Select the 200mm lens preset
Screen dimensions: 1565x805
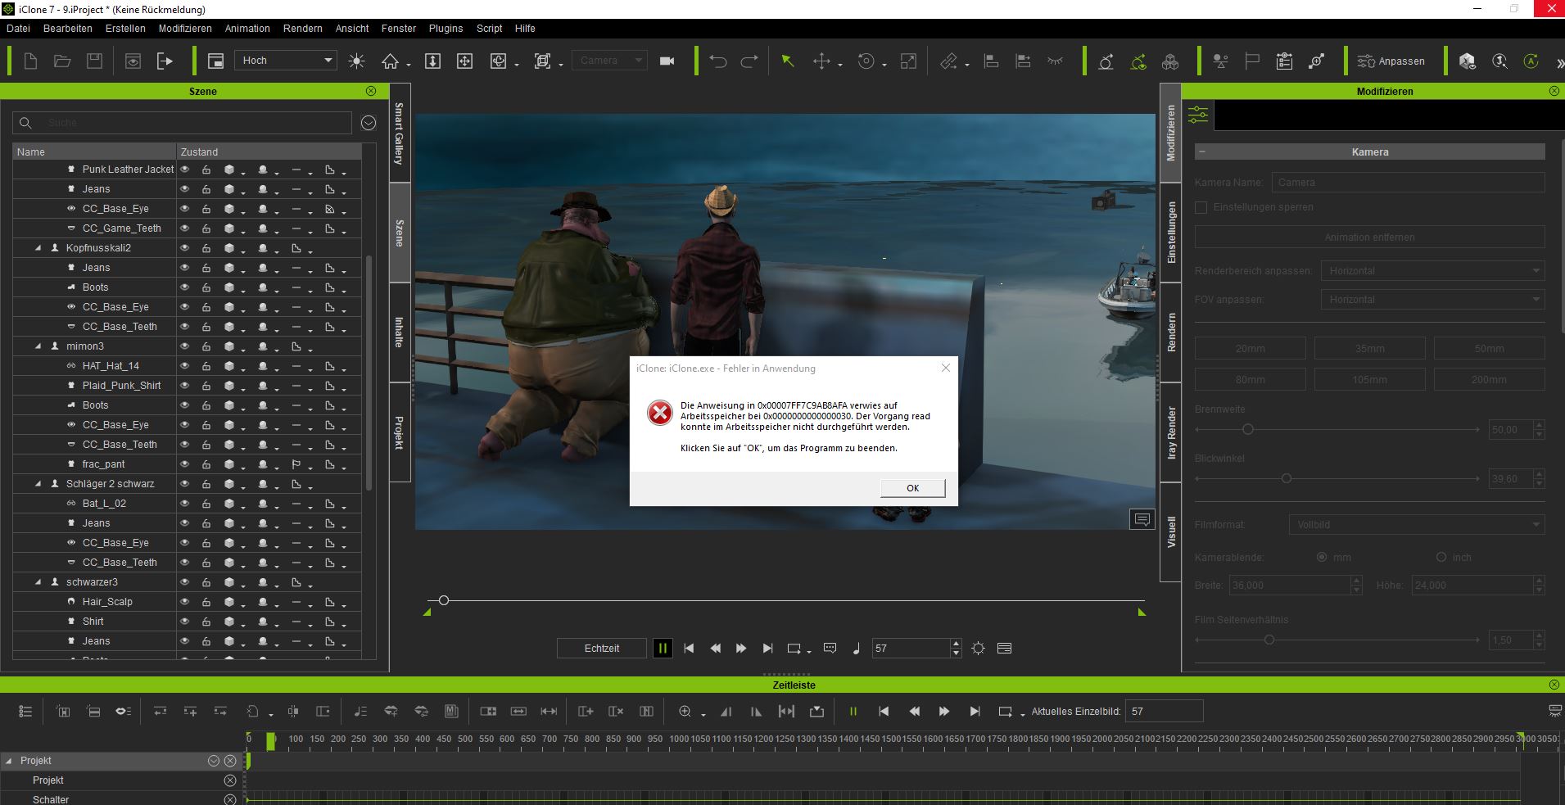(x=1489, y=379)
